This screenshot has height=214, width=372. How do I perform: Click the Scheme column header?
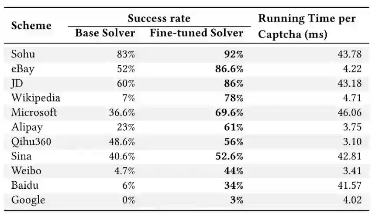[31, 26]
